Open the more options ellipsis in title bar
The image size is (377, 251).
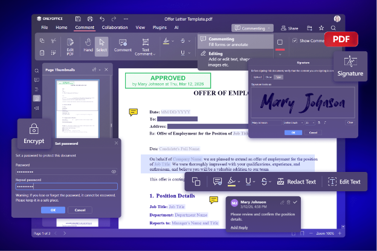pos(126,19)
